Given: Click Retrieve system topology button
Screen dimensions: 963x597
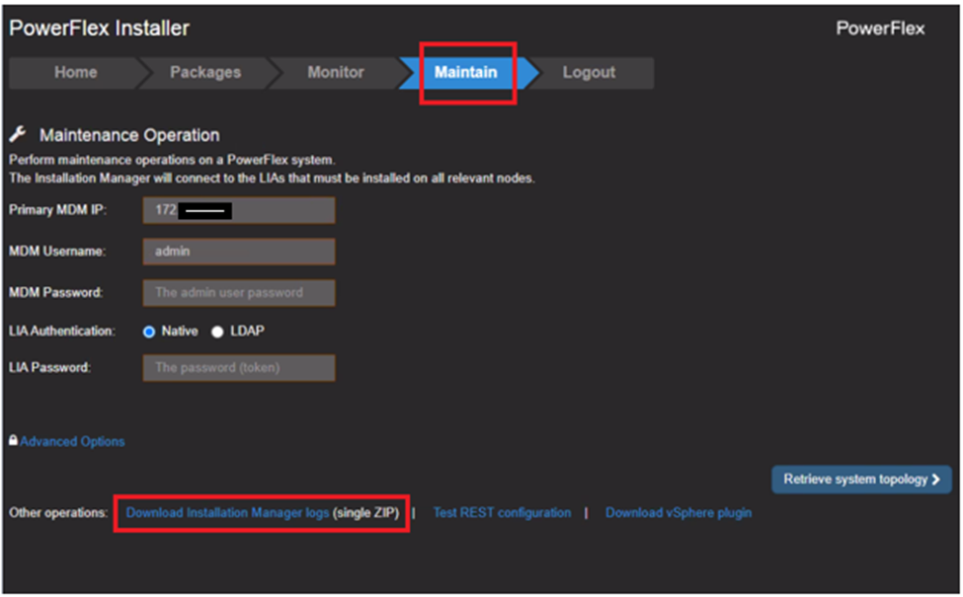Looking at the screenshot, I should pos(861,480).
